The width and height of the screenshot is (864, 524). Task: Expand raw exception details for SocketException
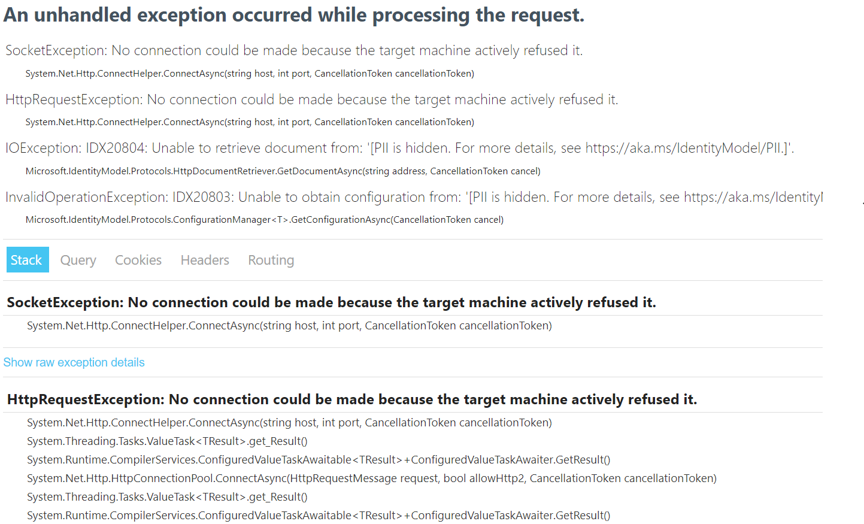point(74,362)
